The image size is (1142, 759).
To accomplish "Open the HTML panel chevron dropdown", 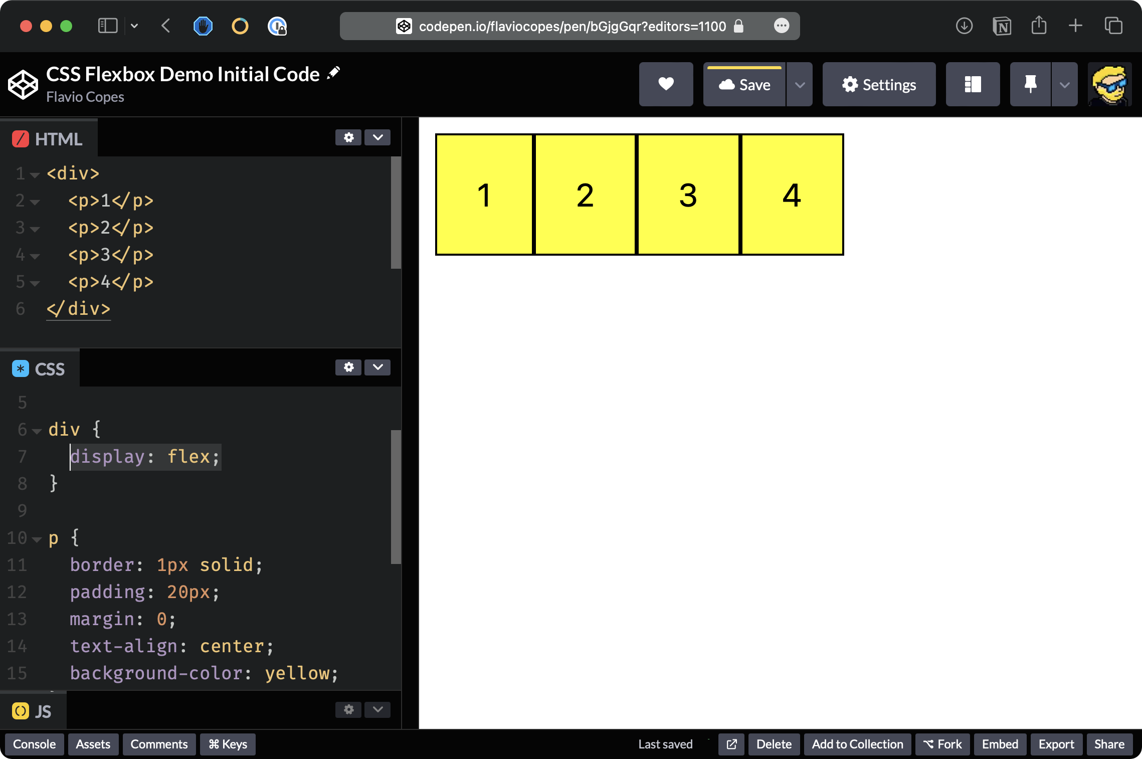I will pos(377,137).
